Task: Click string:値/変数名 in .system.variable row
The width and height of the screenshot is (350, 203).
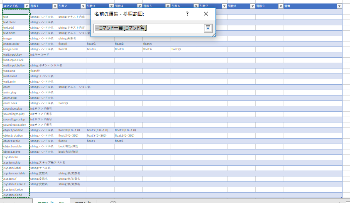Action: pyautogui.click(x=72, y=174)
